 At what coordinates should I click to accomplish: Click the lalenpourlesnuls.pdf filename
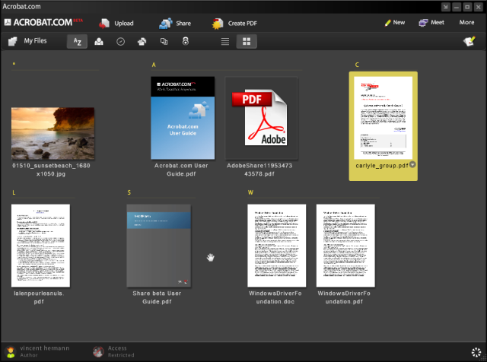[39, 297]
